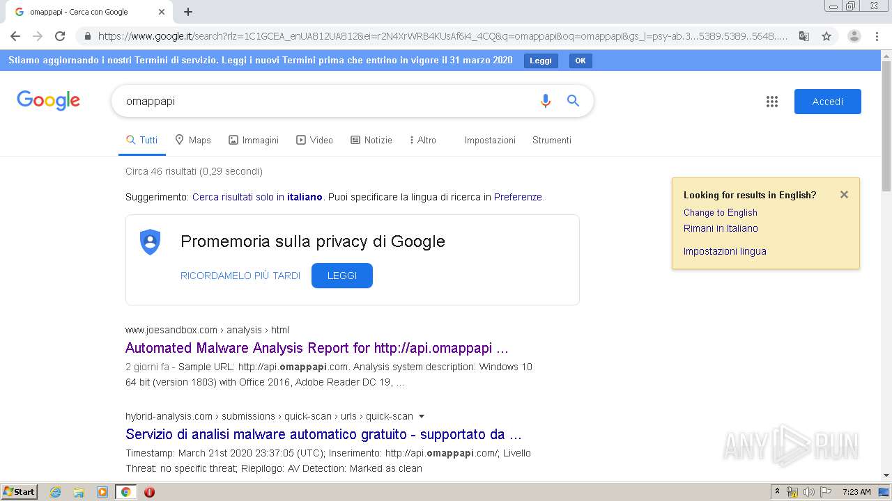Open the volume tray icon
892x501 pixels.
click(x=809, y=492)
